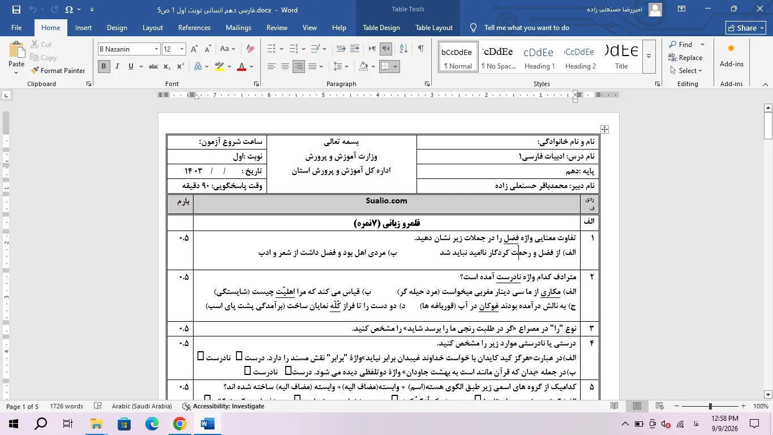Click the Numbering list icon

coord(293,49)
